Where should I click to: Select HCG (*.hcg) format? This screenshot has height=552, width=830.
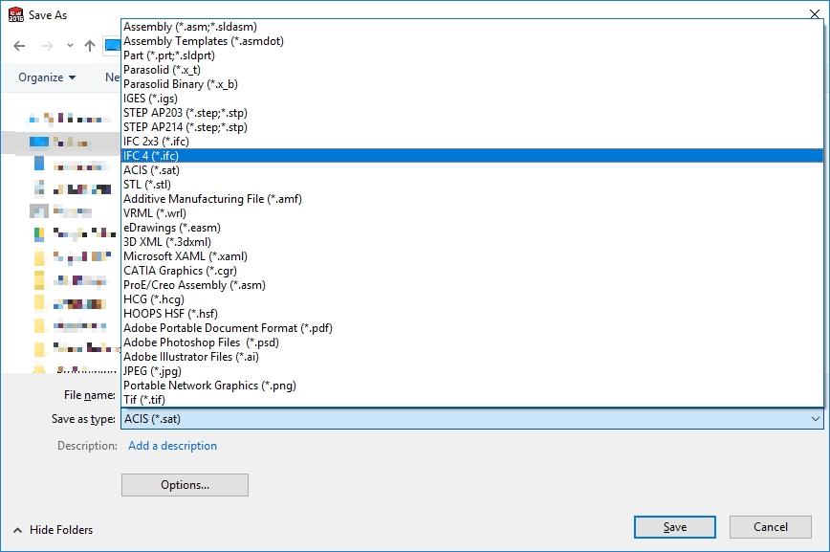tap(472, 298)
